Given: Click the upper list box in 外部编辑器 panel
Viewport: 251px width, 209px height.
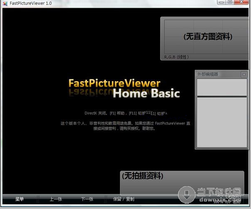Looking at the screenshot, I should 222,87.
